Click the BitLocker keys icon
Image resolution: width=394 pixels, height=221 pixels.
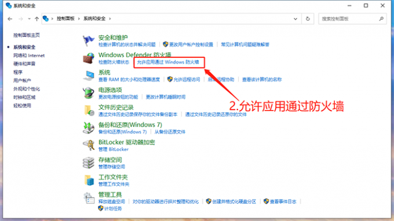click(x=89, y=145)
